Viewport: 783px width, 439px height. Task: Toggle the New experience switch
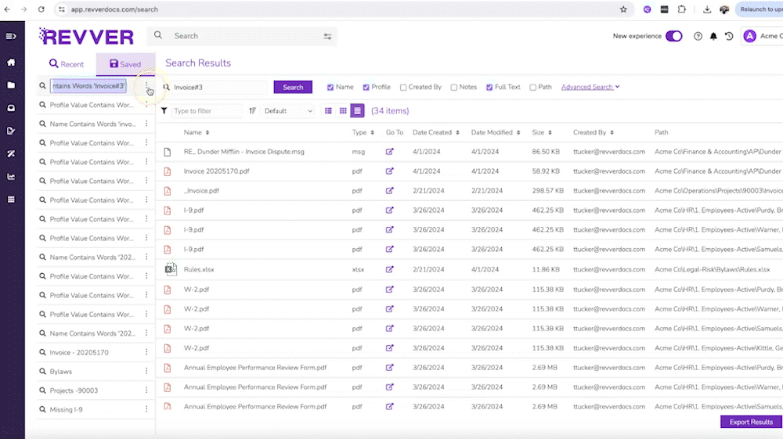point(673,36)
